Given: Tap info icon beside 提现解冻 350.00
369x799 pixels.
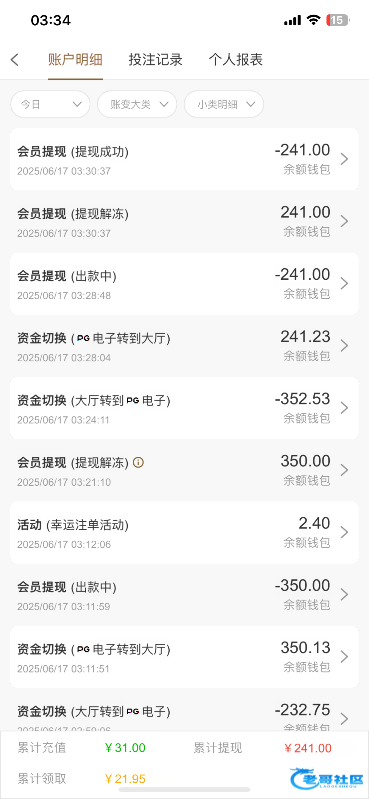Looking at the screenshot, I should (x=138, y=462).
